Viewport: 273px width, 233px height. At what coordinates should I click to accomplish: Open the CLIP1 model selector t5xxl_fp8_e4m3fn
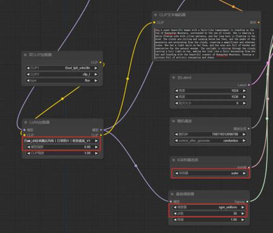point(62,68)
